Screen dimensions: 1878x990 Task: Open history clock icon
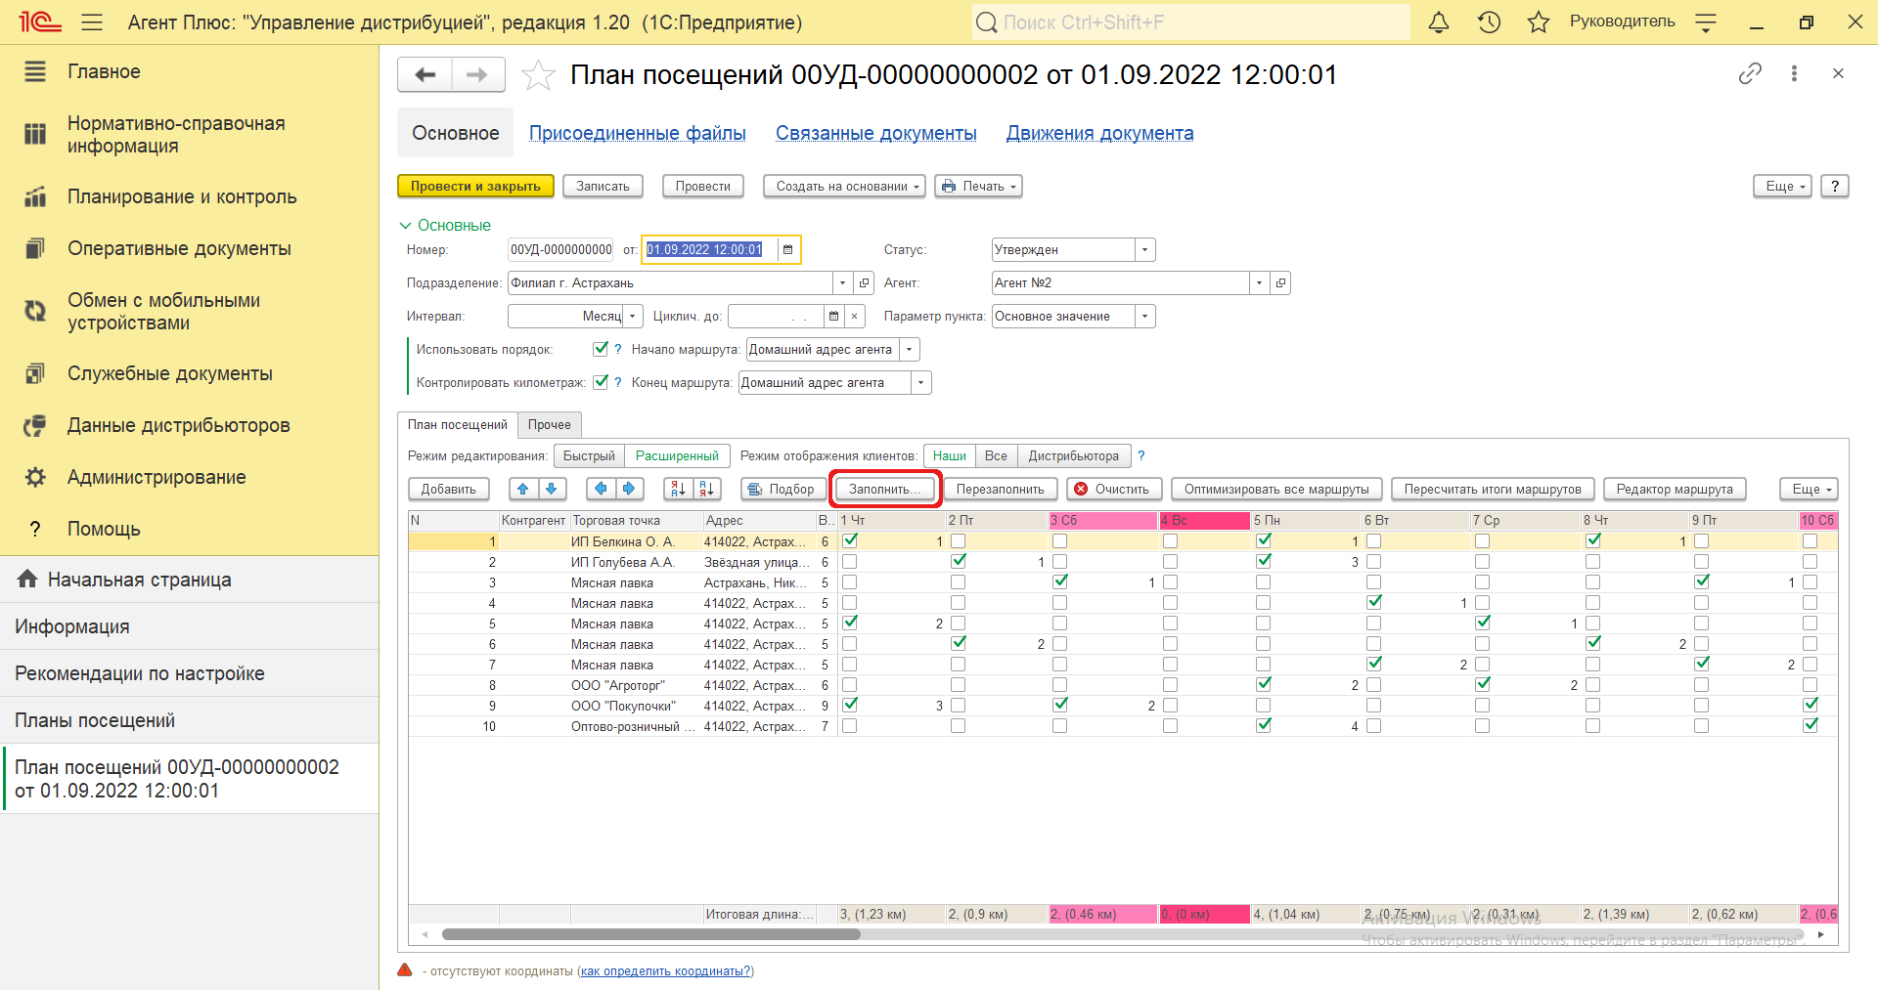click(1489, 22)
